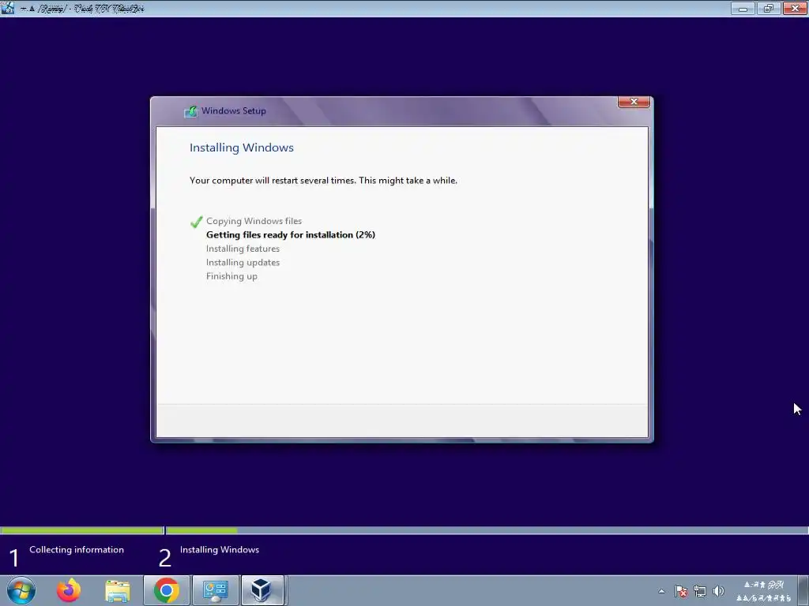Open Firefox from the taskbar

pos(69,590)
